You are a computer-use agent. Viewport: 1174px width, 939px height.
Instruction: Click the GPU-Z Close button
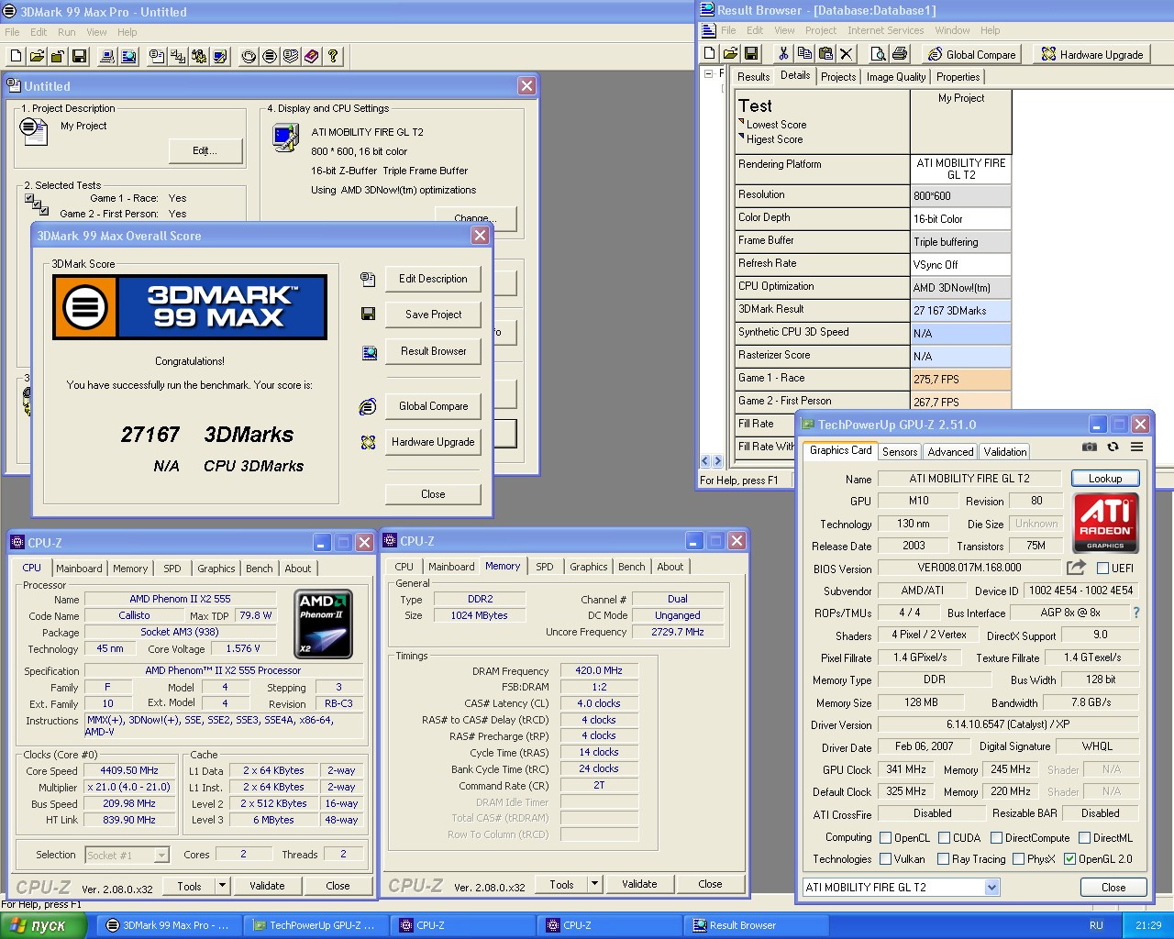click(x=1113, y=888)
